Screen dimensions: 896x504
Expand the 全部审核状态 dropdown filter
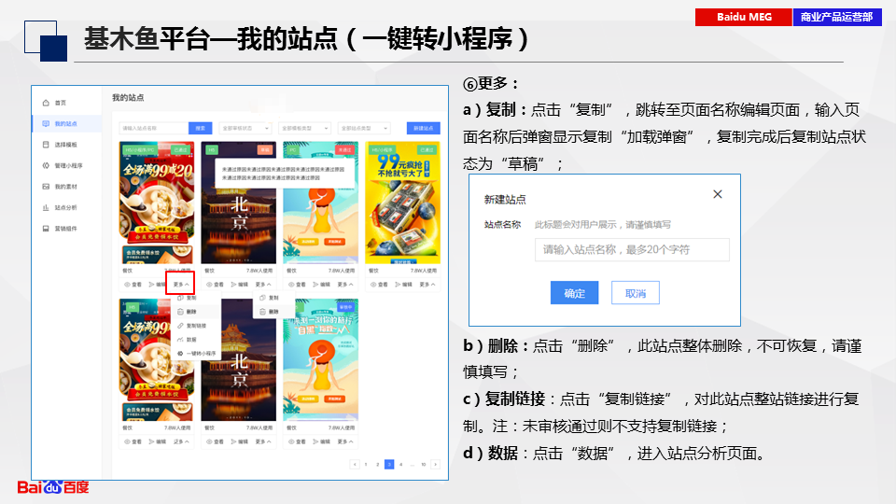coord(245,128)
